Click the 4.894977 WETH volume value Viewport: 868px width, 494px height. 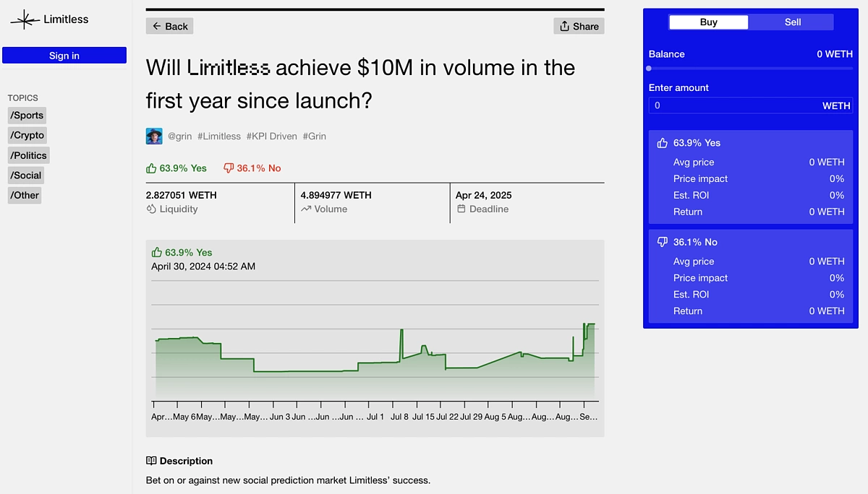pyautogui.click(x=336, y=195)
